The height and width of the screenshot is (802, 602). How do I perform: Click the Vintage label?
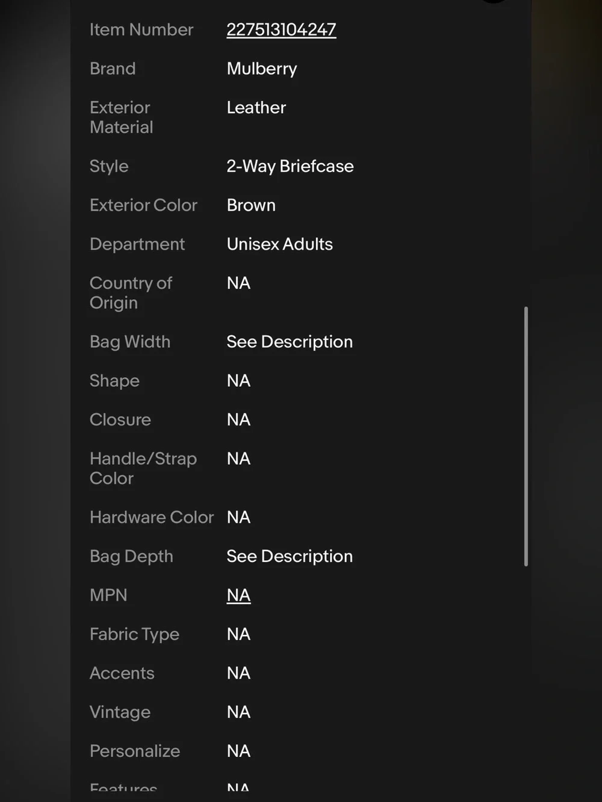(x=120, y=712)
